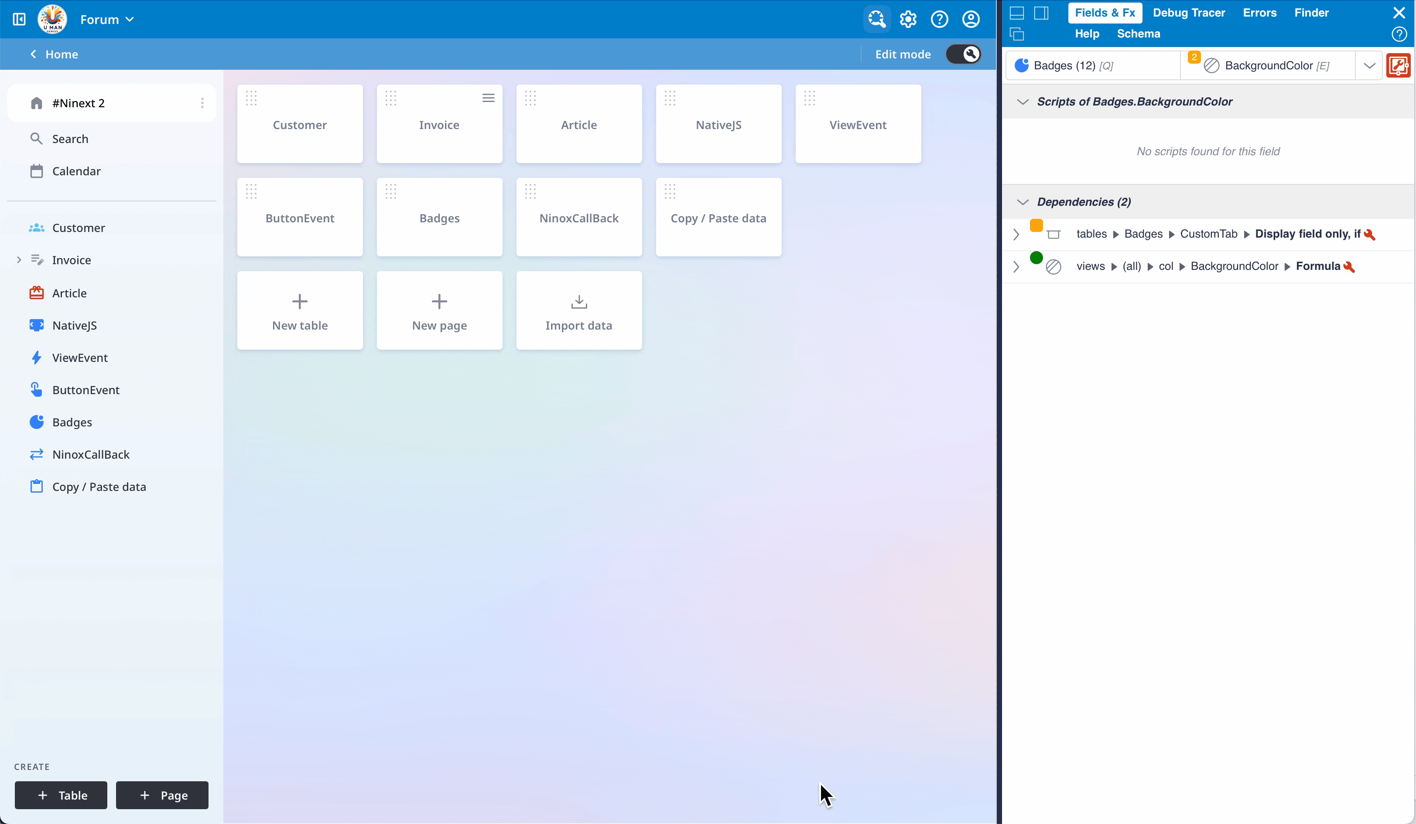
Task: Dock panel to bottom layout icon
Action: coord(1016,13)
